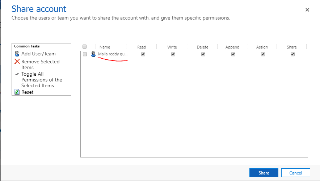Toggle the select-all header checkbox
Image resolution: width=320 pixels, height=181 pixels.
click(85, 46)
